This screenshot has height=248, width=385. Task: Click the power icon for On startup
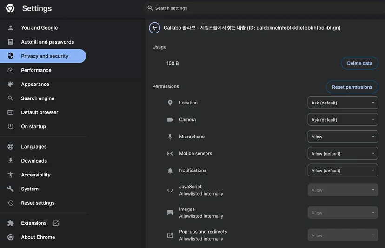(x=11, y=127)
